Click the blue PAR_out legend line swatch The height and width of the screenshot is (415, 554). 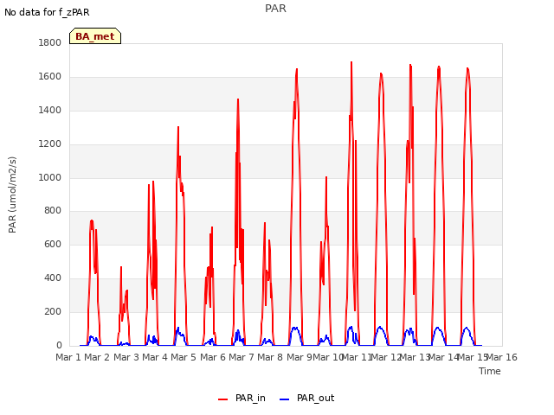coord(285,399)
